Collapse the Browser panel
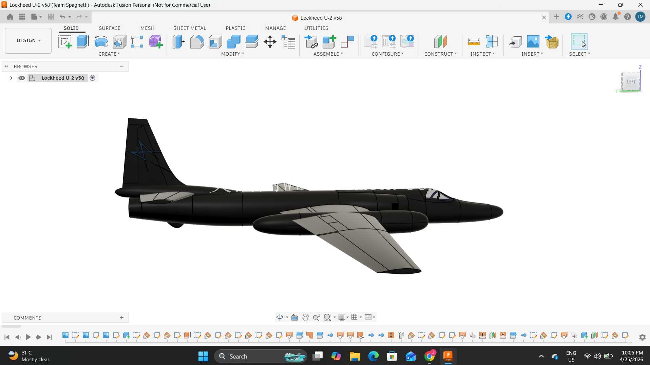 (122, 66)
